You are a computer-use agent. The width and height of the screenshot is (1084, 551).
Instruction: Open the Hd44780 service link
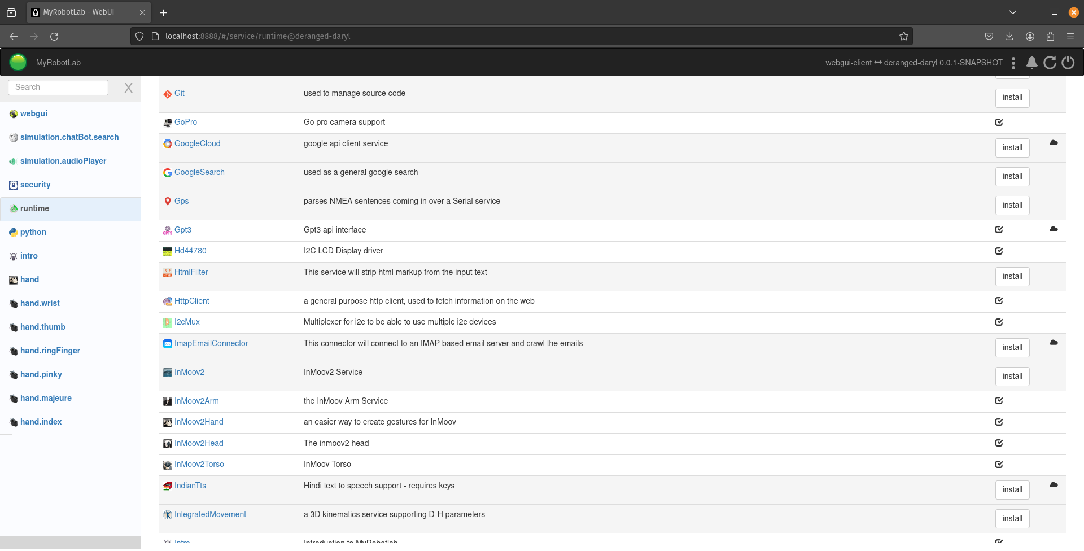pos(190,251)
